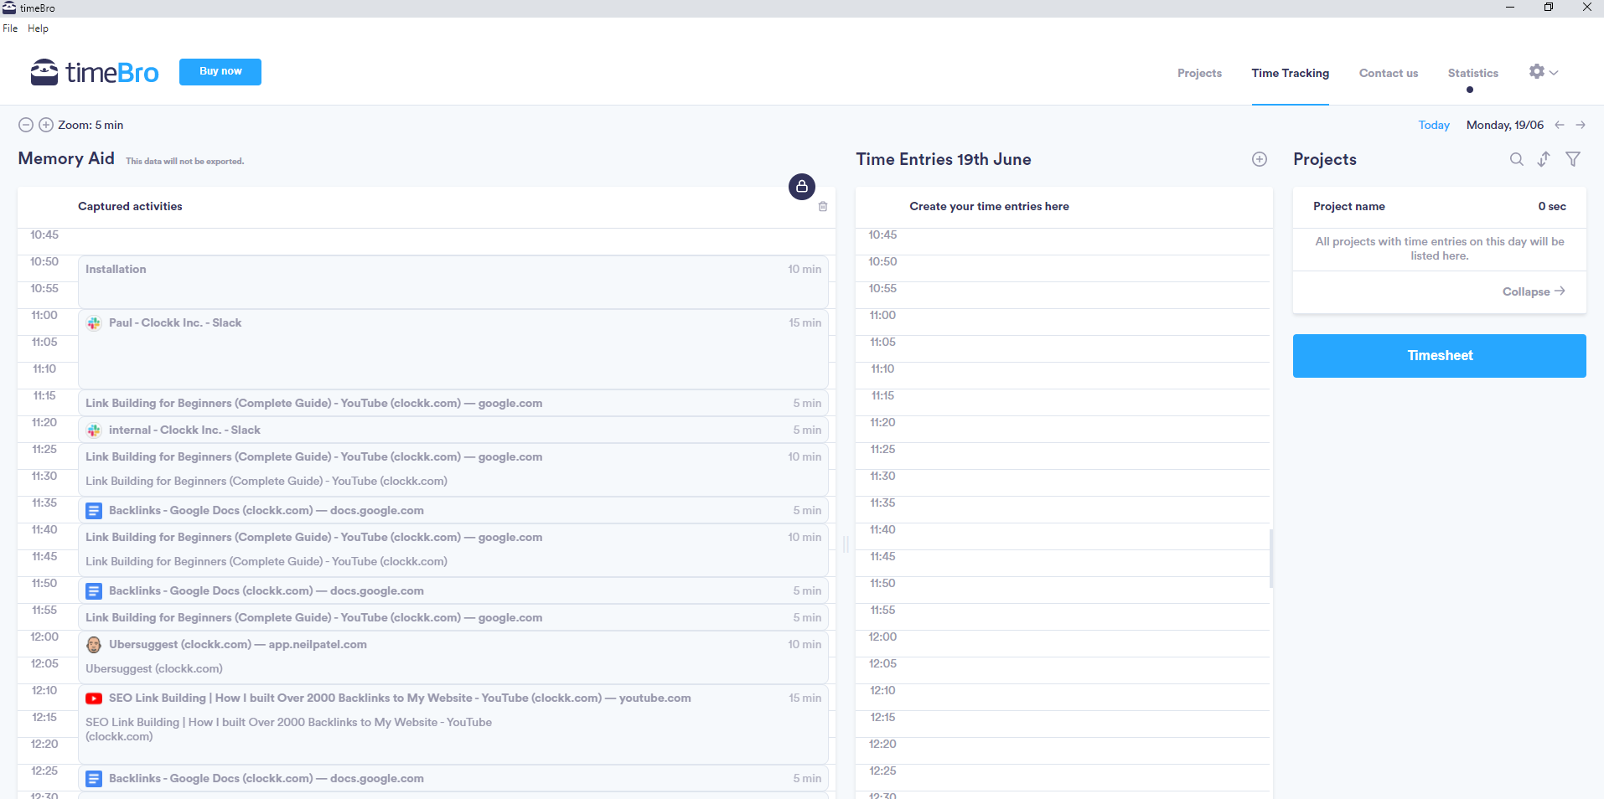Go to previous day arrow

coord(1560,125)
